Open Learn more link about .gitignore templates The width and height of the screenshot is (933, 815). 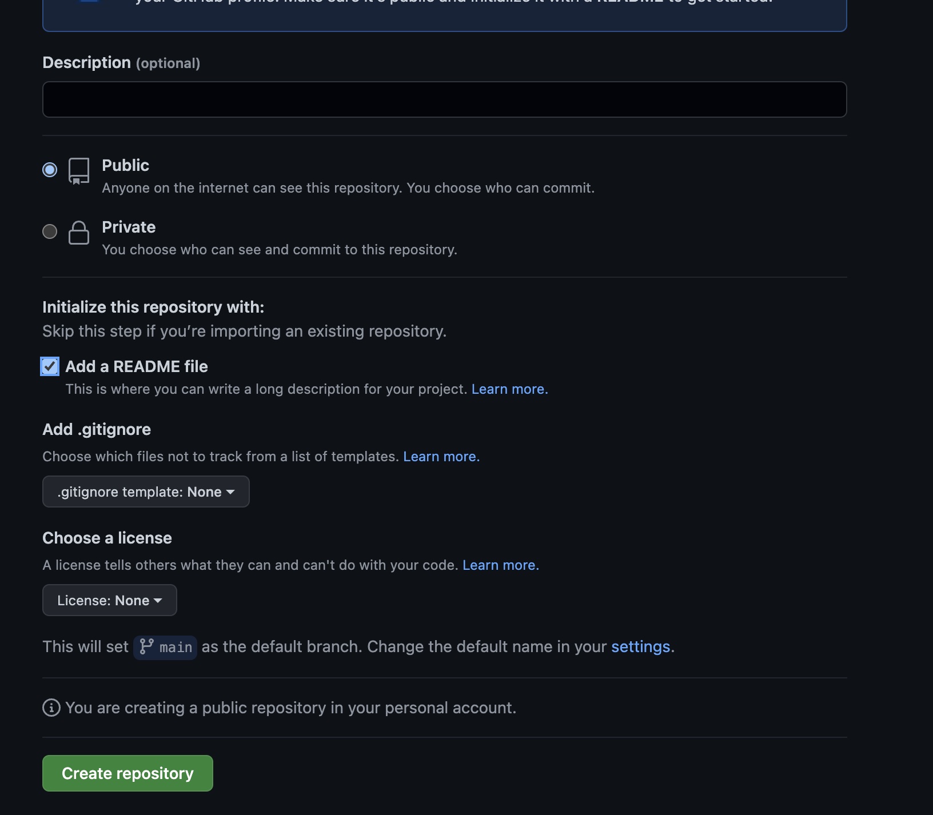(441, 457)
